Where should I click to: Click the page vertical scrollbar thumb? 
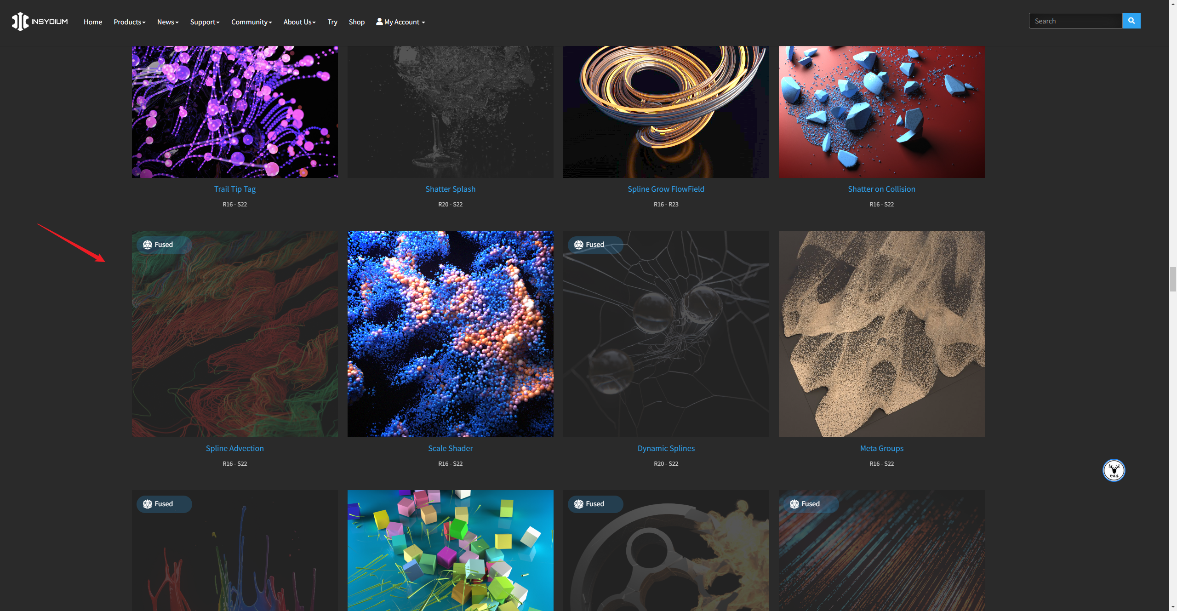(x=1173, y=279)
